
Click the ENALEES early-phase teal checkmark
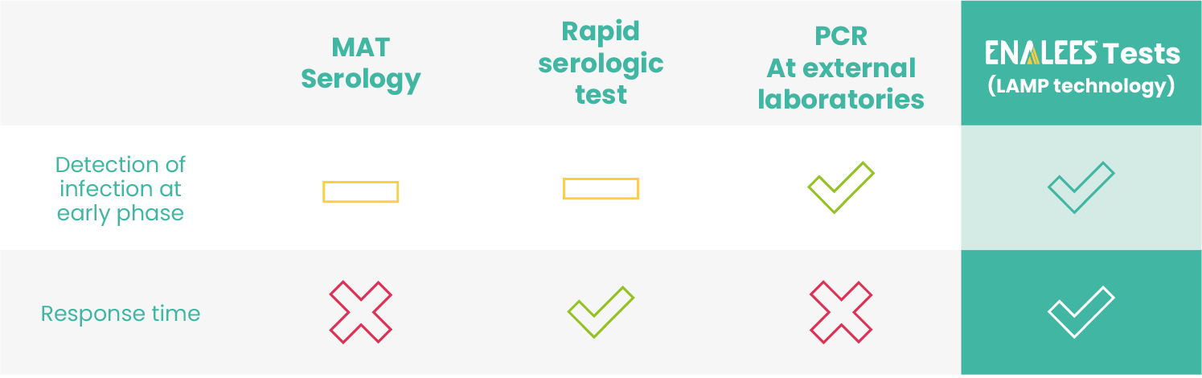tap(1081, 187)
